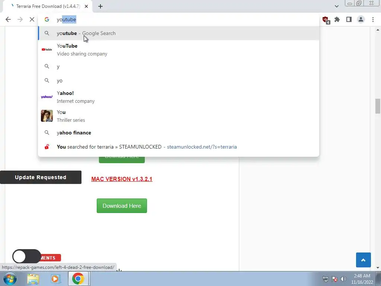Choose the 'yahoo finance' suggestion
This screenshot has height=286, width=381.
click(179, 133)
